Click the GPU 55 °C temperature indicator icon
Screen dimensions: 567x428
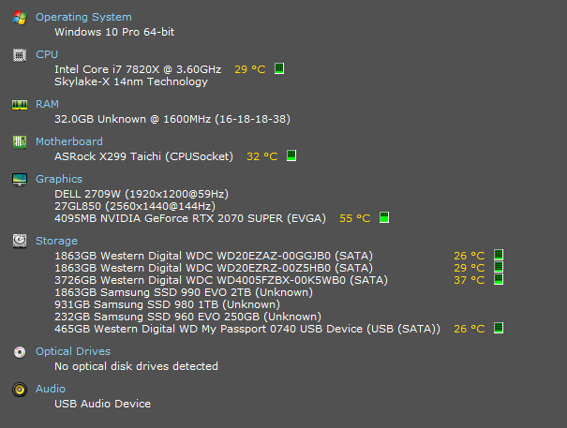[x=384, y=217]
